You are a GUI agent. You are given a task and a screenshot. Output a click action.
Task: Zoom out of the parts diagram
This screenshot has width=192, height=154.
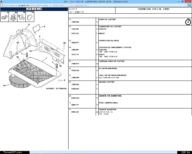[x=34, y=9]
